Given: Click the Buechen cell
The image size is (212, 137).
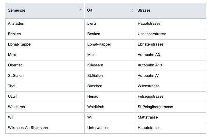Looking at the screenshot, I should point(95,86).
